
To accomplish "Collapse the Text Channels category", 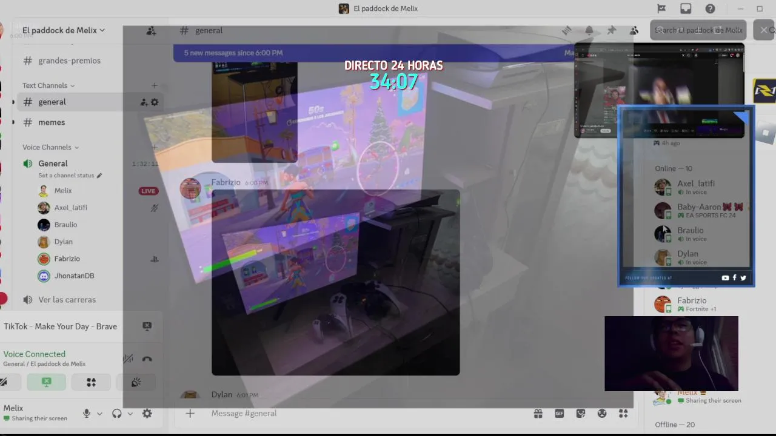I will pos(48,85).
